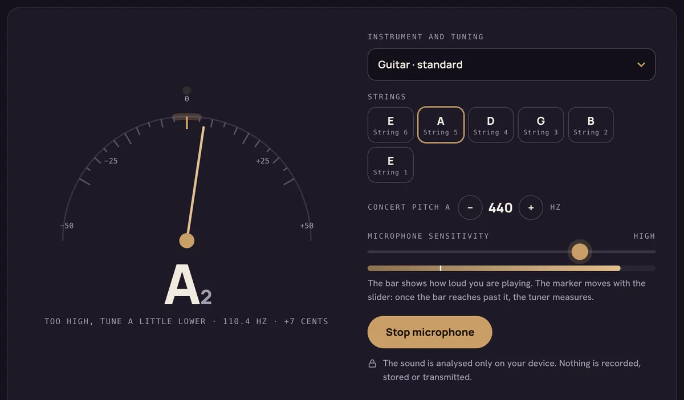Select the B String 2 button
Image resolution: width=684 pixels, height=400 pixels.
tap(591, 125)
